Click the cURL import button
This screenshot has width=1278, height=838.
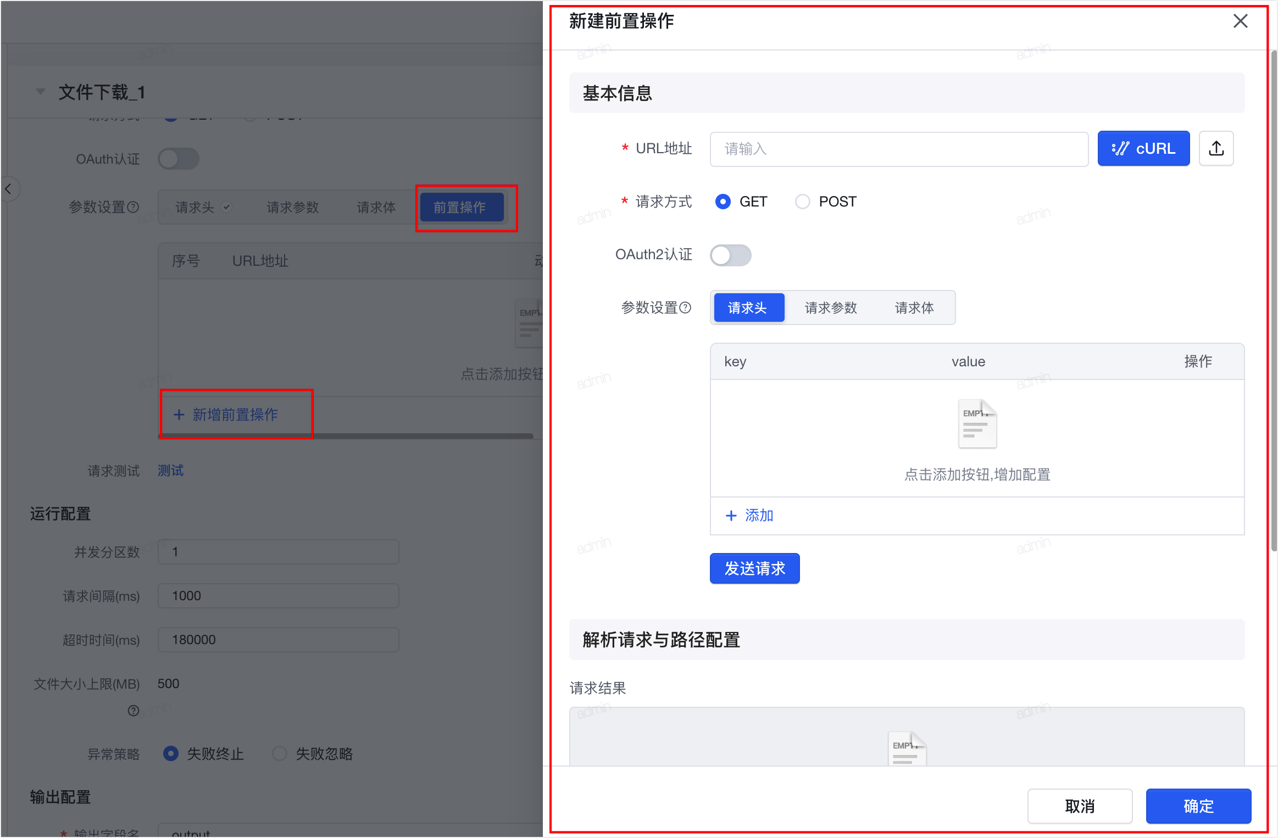[x=1143, y=148]
